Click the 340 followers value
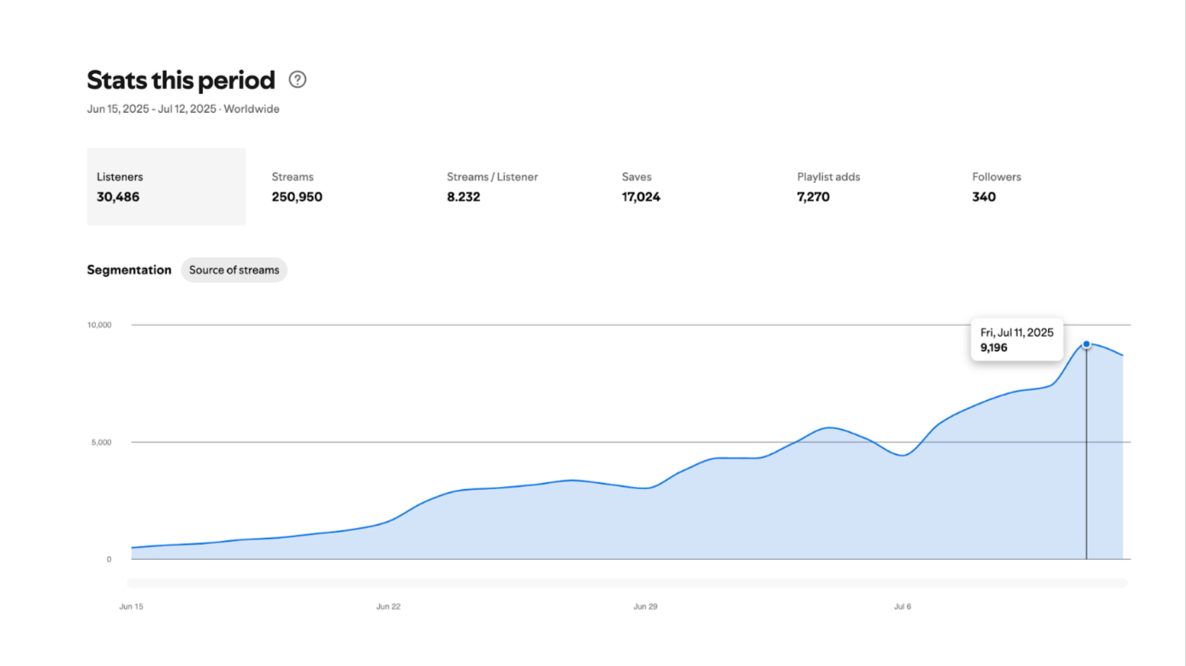Viewport: 1186px width, 666px height. click(x=984, y=197)
